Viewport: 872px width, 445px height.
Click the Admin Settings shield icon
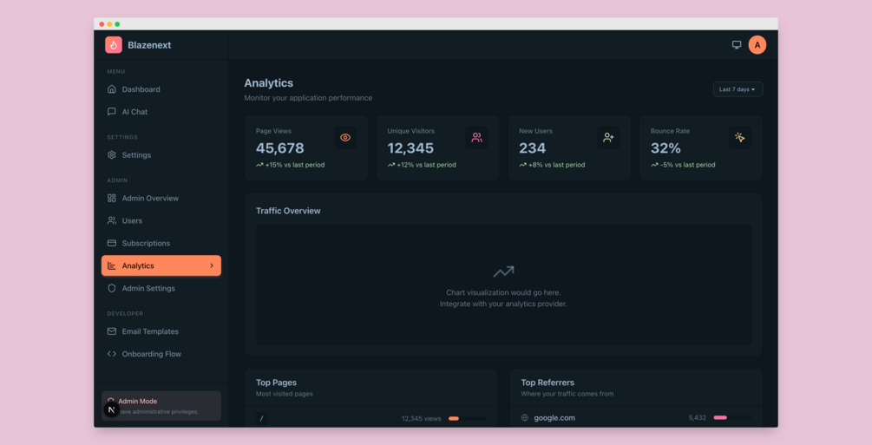pyautogui.click(x=112, y=288)
